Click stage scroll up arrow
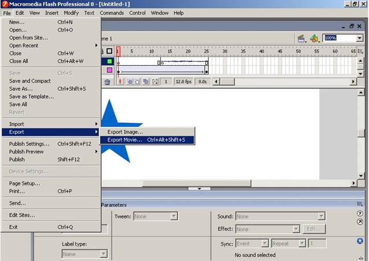 point(361,92)
